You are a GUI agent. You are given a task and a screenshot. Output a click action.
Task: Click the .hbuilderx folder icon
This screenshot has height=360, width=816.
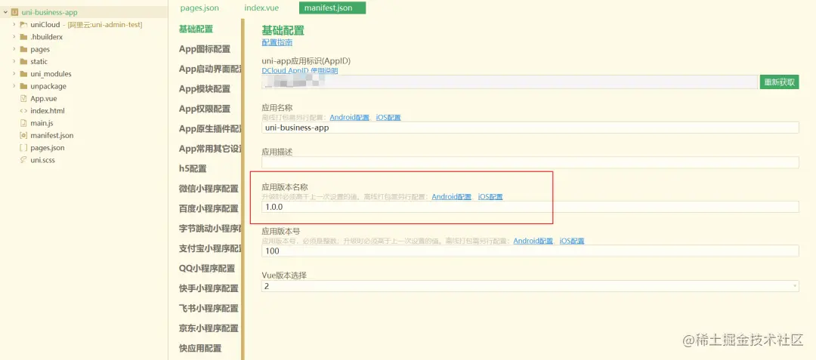23,37
